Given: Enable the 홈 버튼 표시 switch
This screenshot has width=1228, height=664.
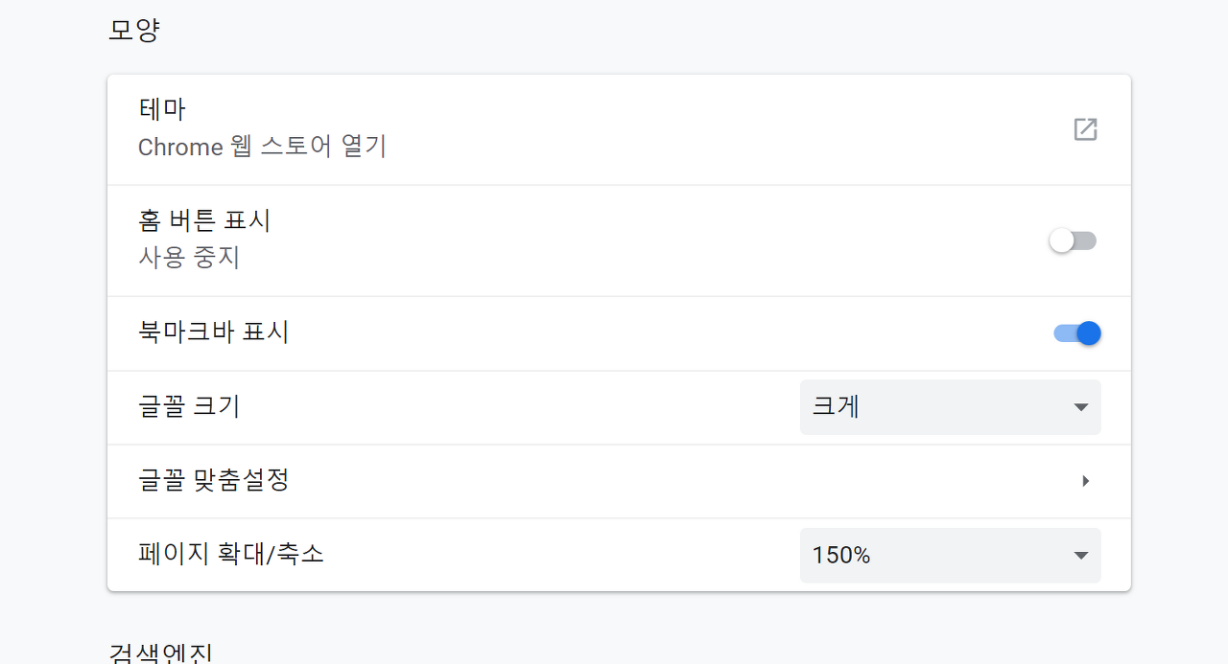Looking at the screenshot, I should pyautogui.click(x=1073, y=240).
